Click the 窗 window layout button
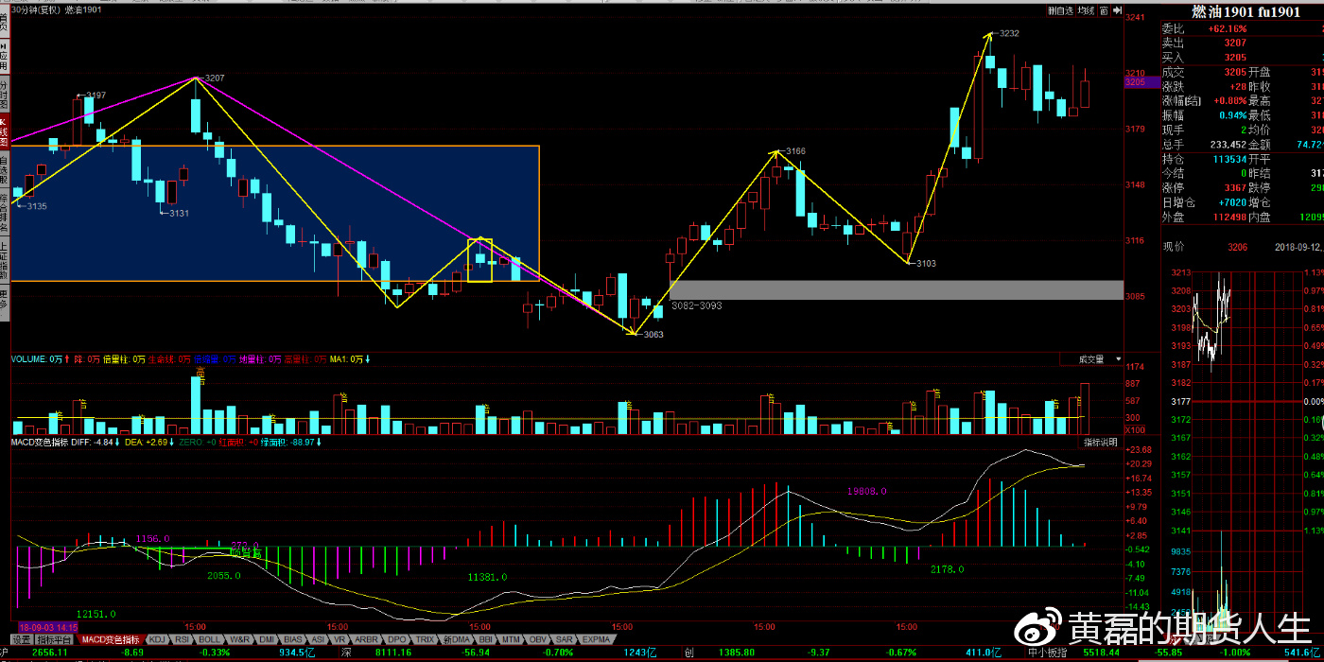The height and width of the screenshot is (662, 1324). click(1103, 11)
